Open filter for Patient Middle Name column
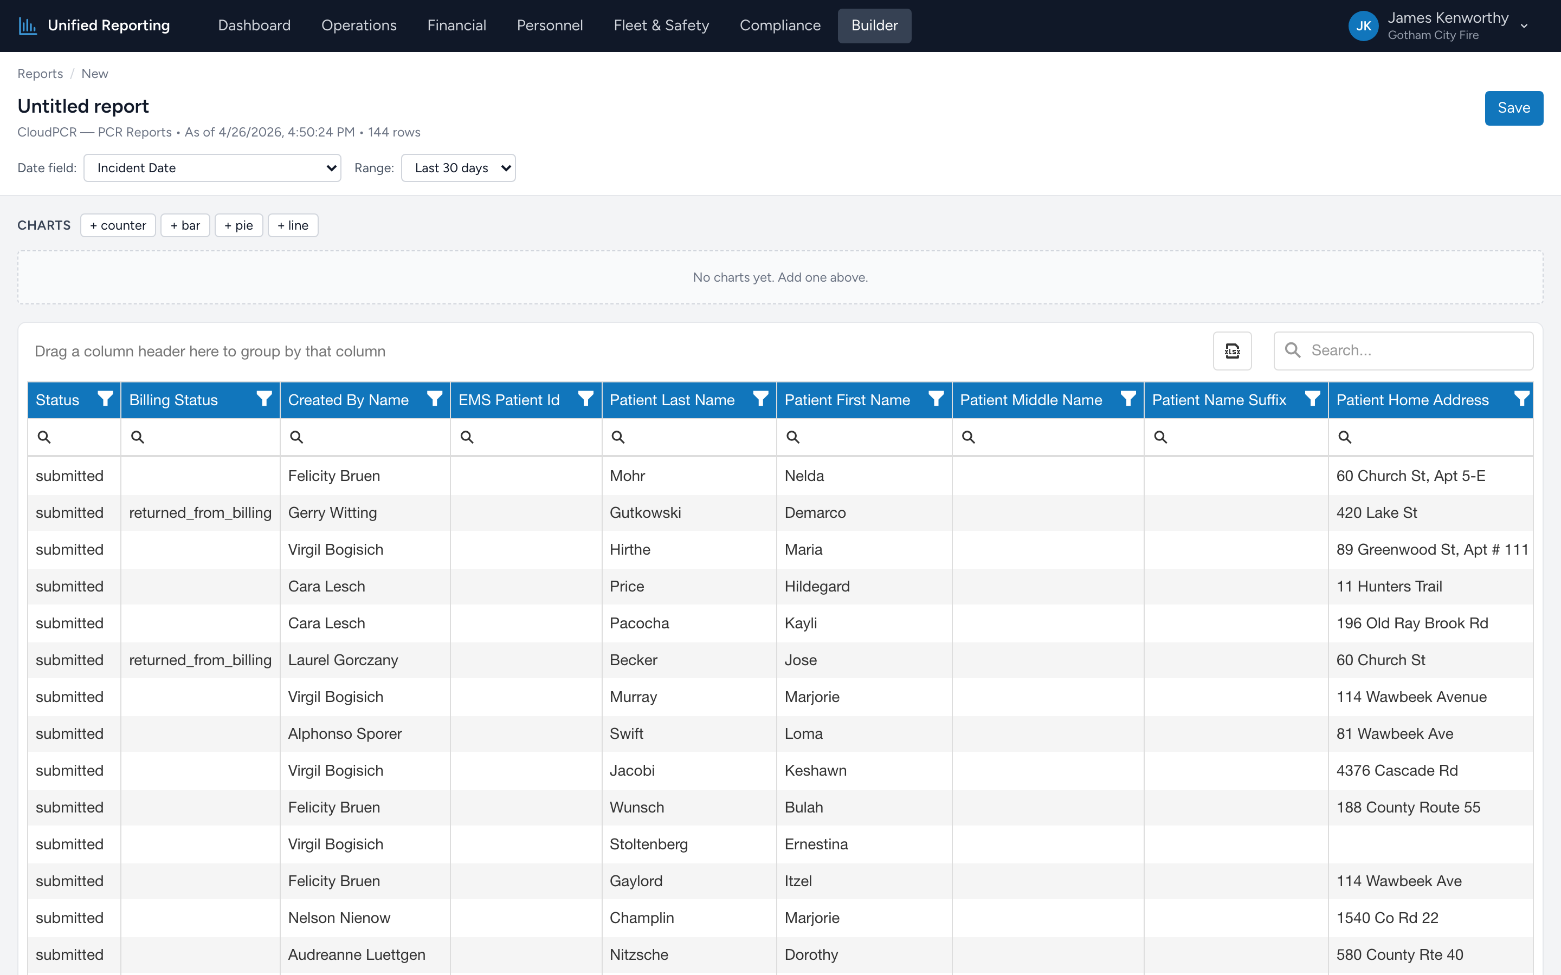The height and width of the screenshot is (975, 1561). (x=1128, y=399)
